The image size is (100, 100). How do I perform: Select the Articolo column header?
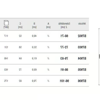(82, 24)
